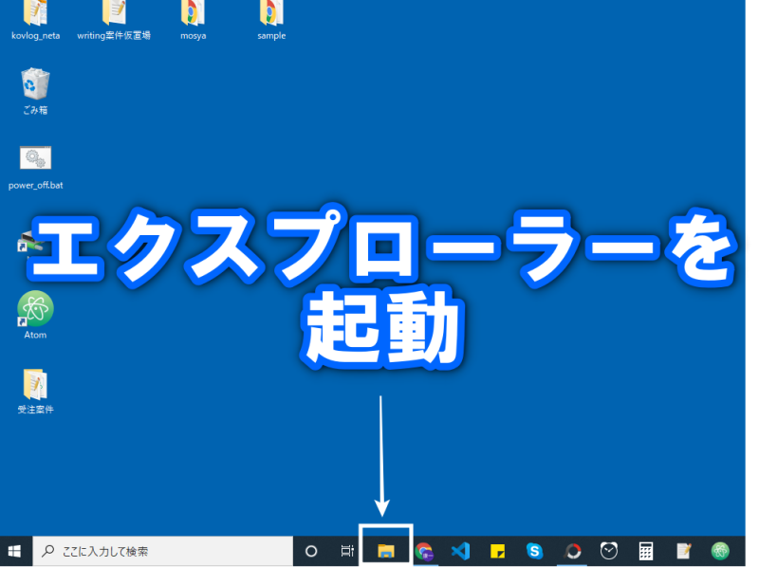Open the clock app in taskbar
Screen dimensions: 759x567
click(x=609, y=551)
